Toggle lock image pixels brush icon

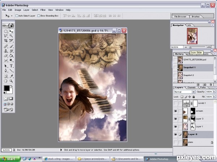click(x=186, y=97)
